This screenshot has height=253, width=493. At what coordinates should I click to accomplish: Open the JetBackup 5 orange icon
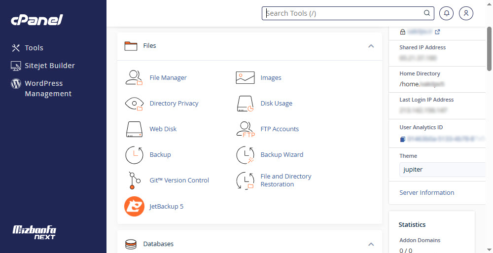[x=134, y=207]
